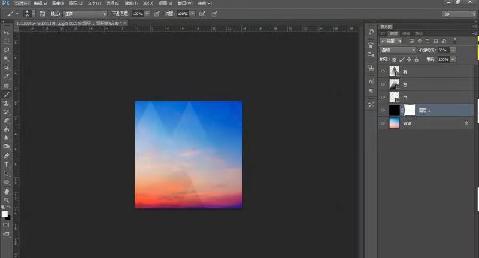Filter layers by smart objects

tap(444, 41)
